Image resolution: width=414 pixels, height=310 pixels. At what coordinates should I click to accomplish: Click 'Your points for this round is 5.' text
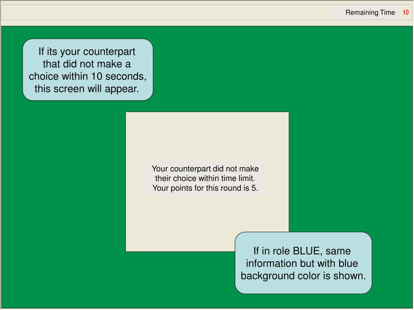205,188
